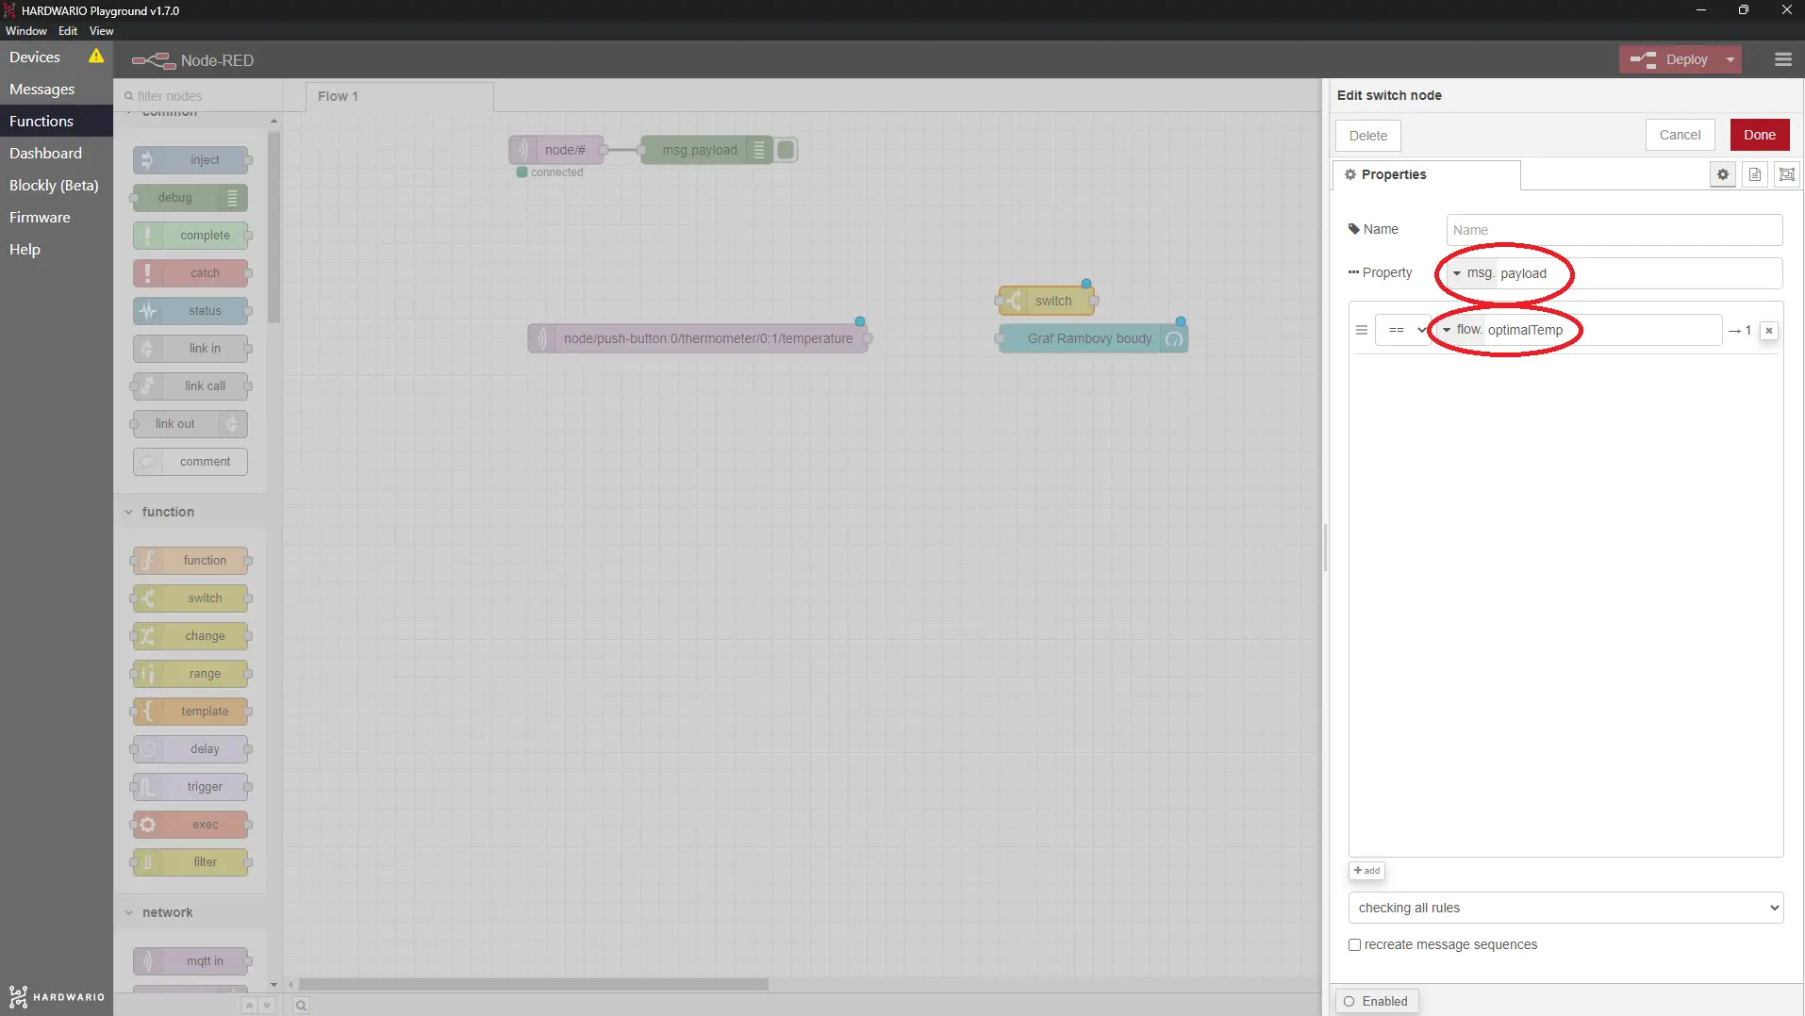The height and width of the screenshot is (1016, 1805).
Task: Select the delay node in palette
Action: [x=190, y=749]
